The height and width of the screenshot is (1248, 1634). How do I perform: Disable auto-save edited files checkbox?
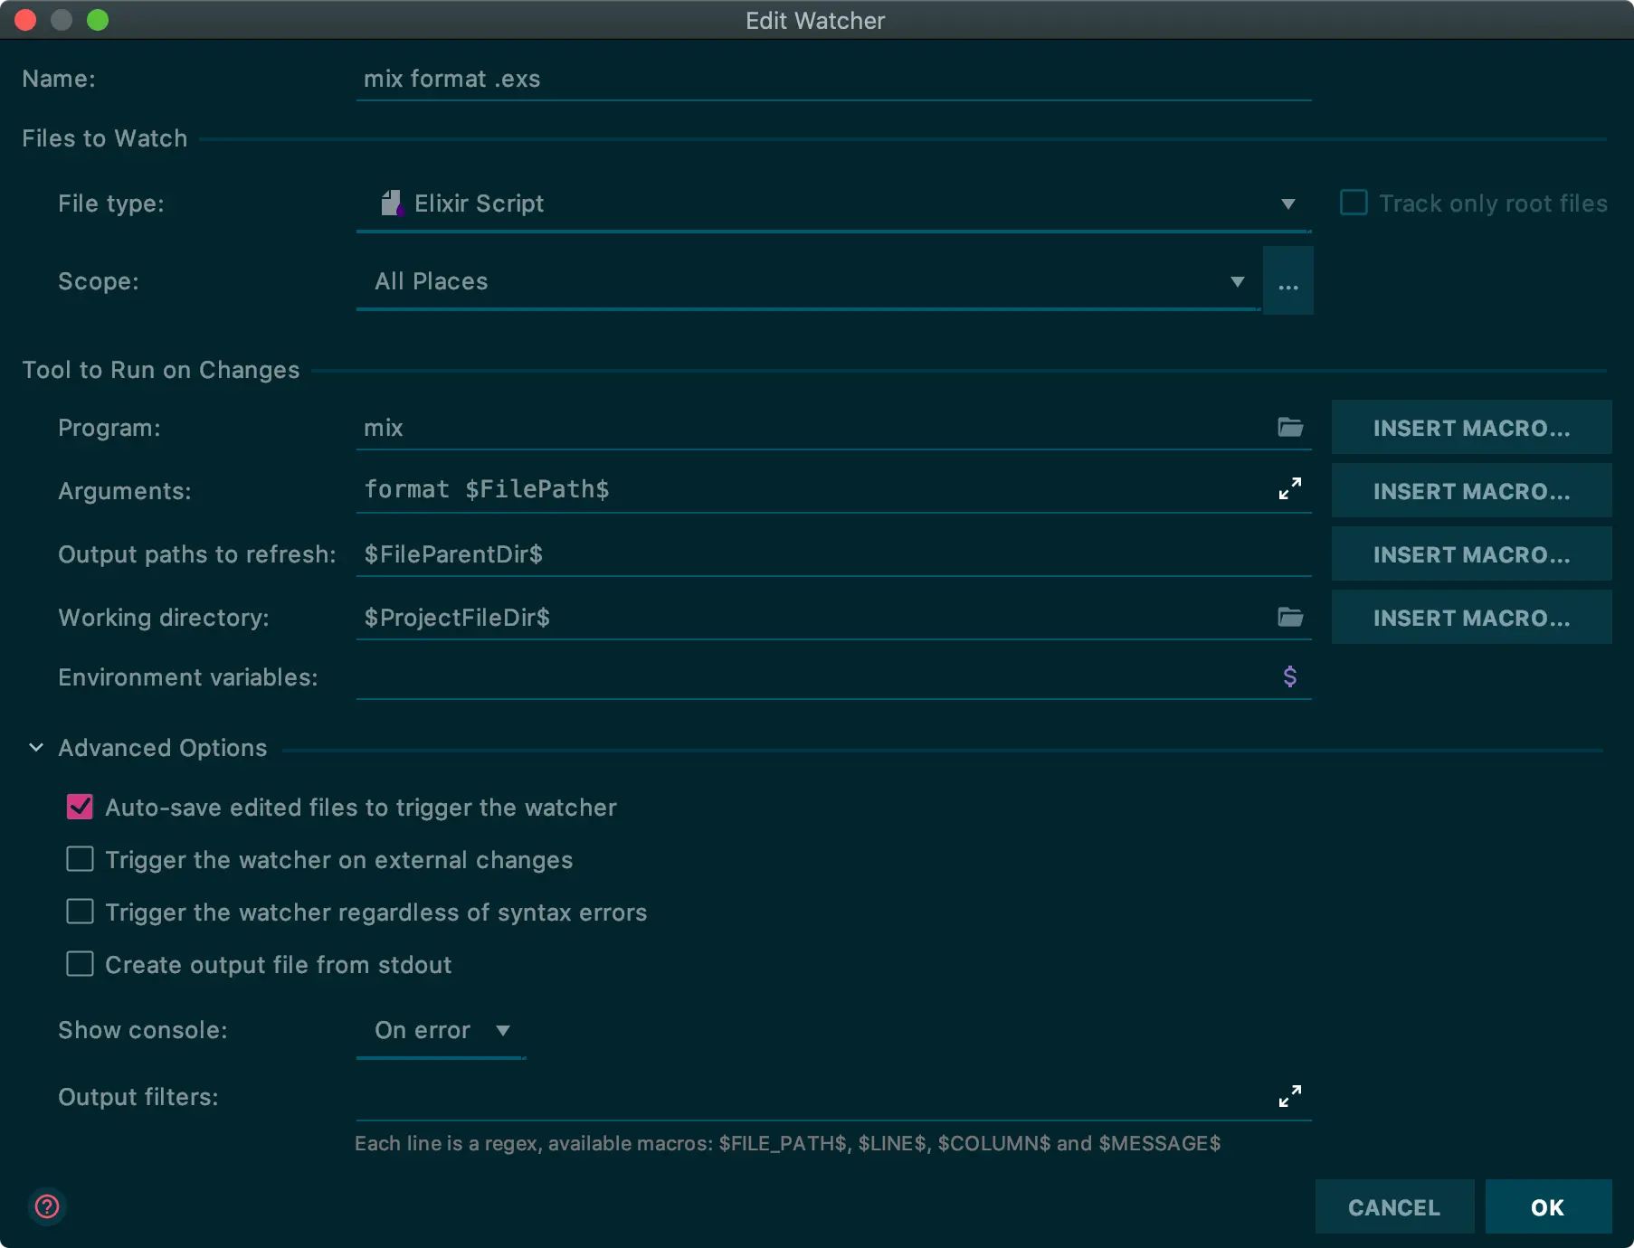(x=81, y=807)
